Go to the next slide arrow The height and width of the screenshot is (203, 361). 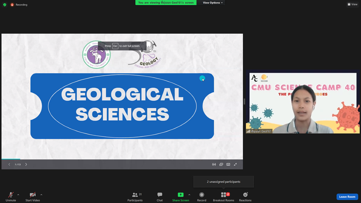pos(26,164)
